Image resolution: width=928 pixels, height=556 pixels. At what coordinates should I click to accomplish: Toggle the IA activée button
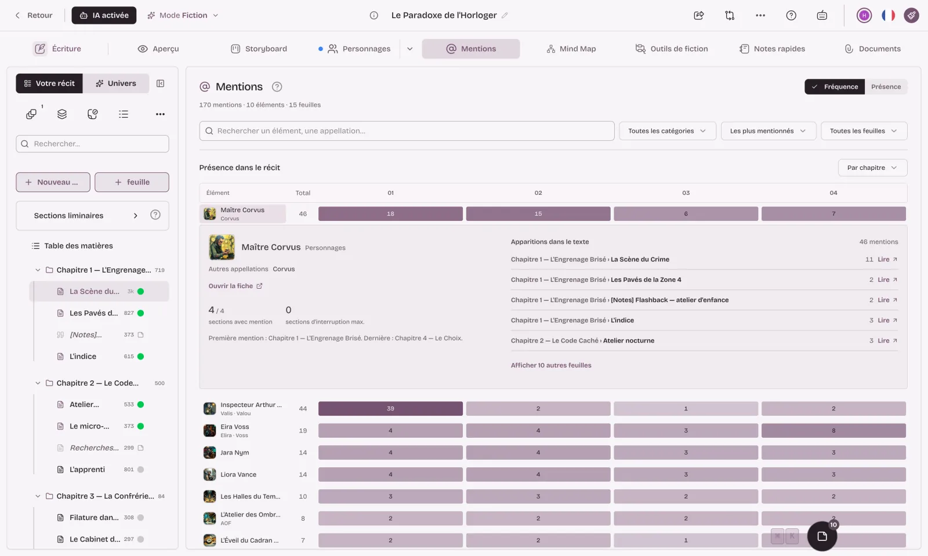[104, 16]
